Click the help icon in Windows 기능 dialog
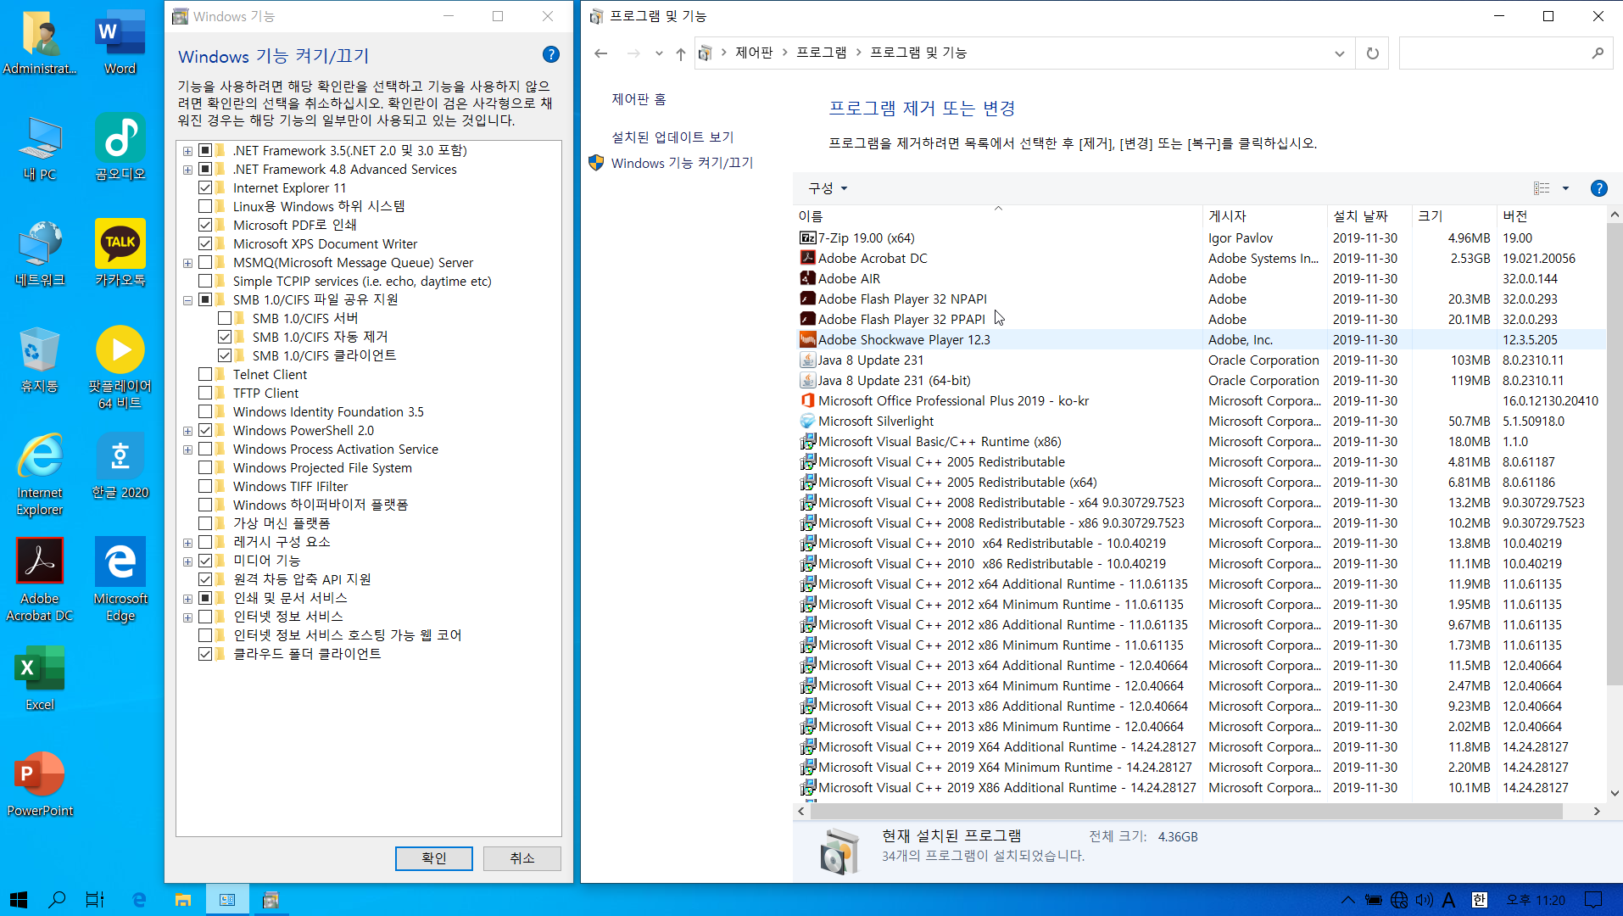Screen dimensions: 1623x916 tap(551, 55)
